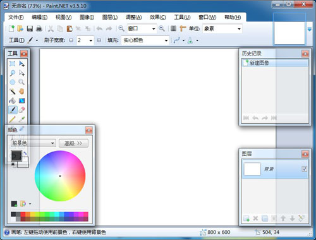Open layer properties icon in 图层 panel

pos(301,219)
